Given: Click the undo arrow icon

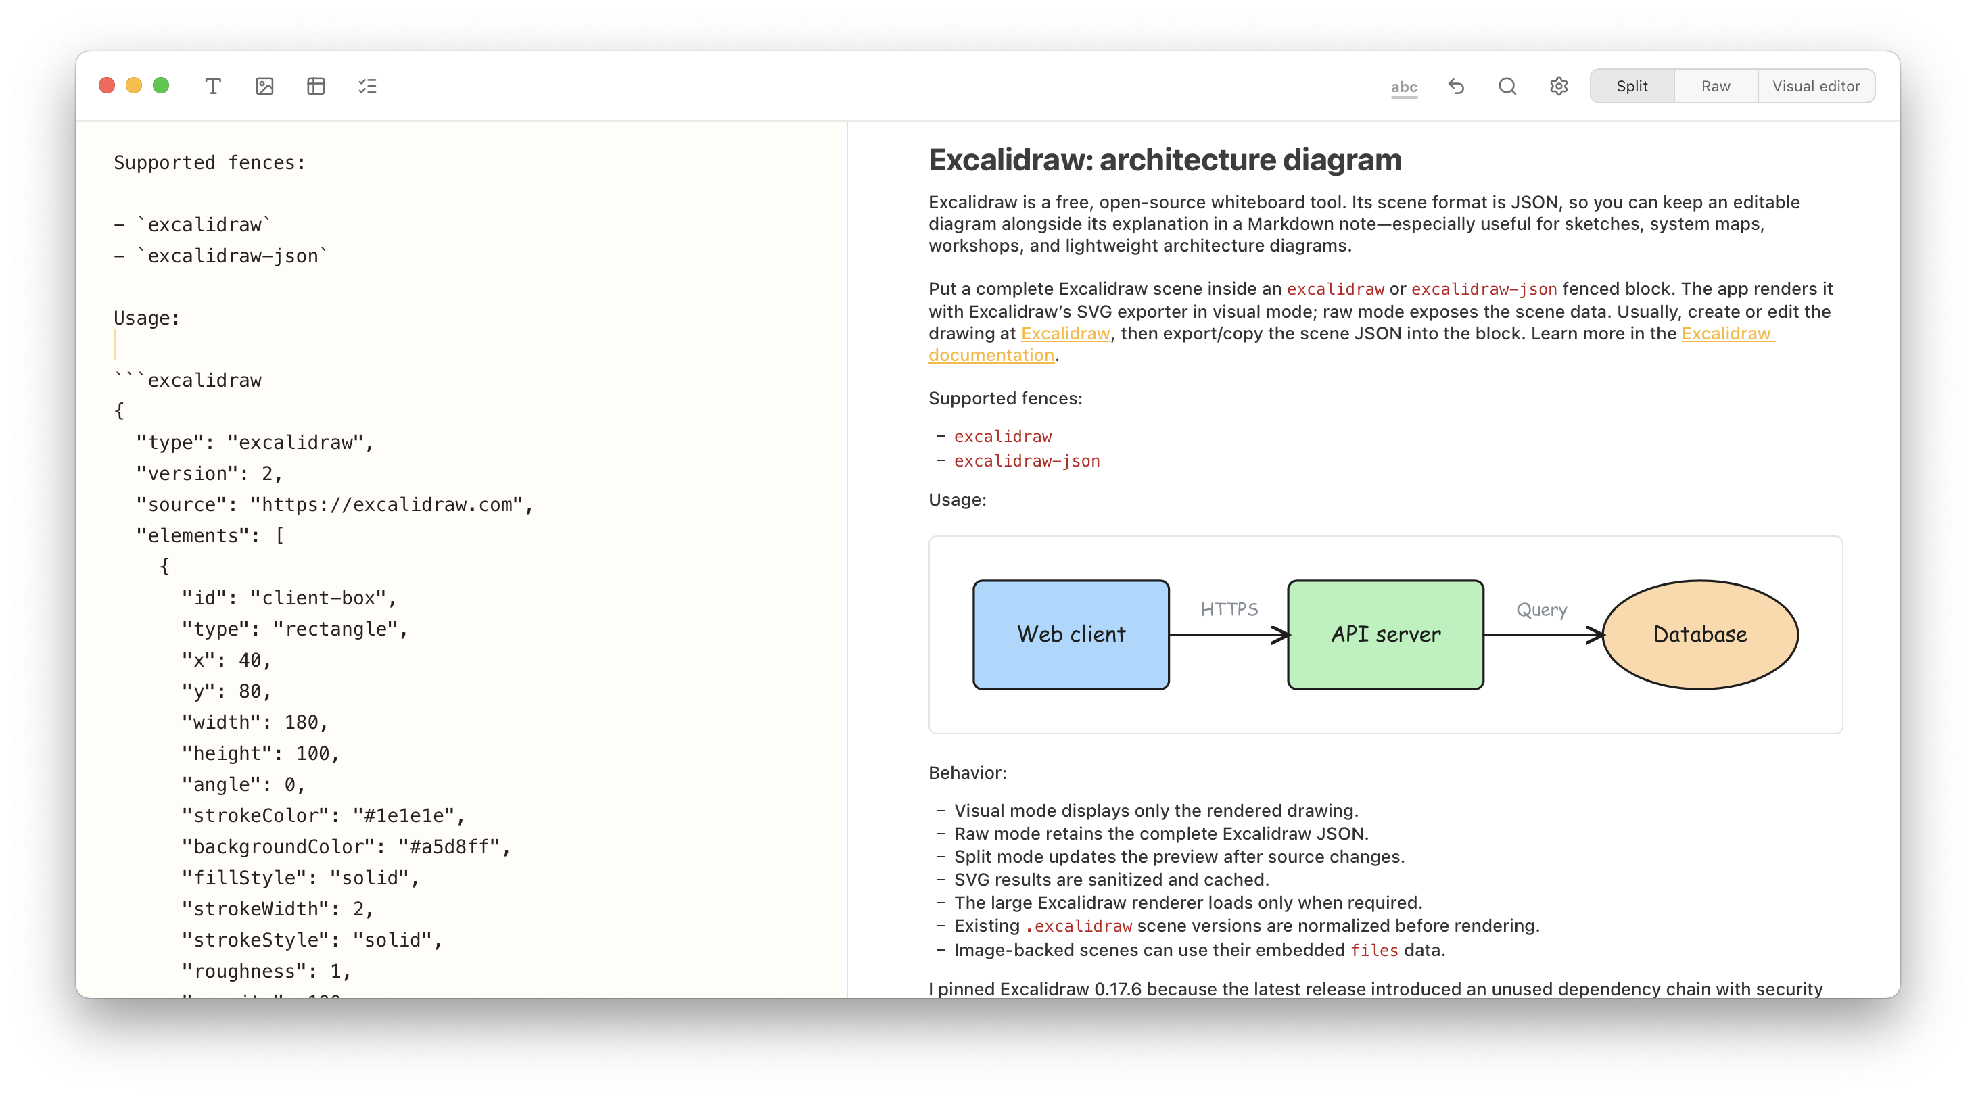Looking at the screenshot, I should tap(1456, 86).
